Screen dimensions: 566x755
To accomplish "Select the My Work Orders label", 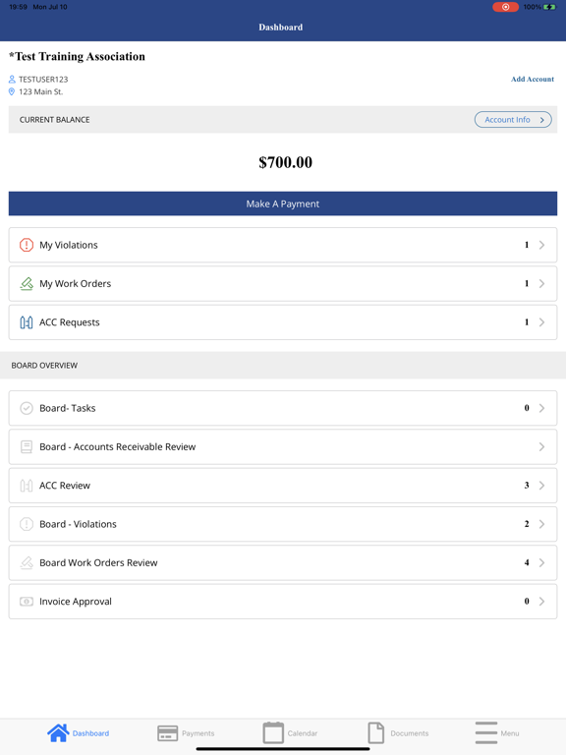I will tap(75, 283).
